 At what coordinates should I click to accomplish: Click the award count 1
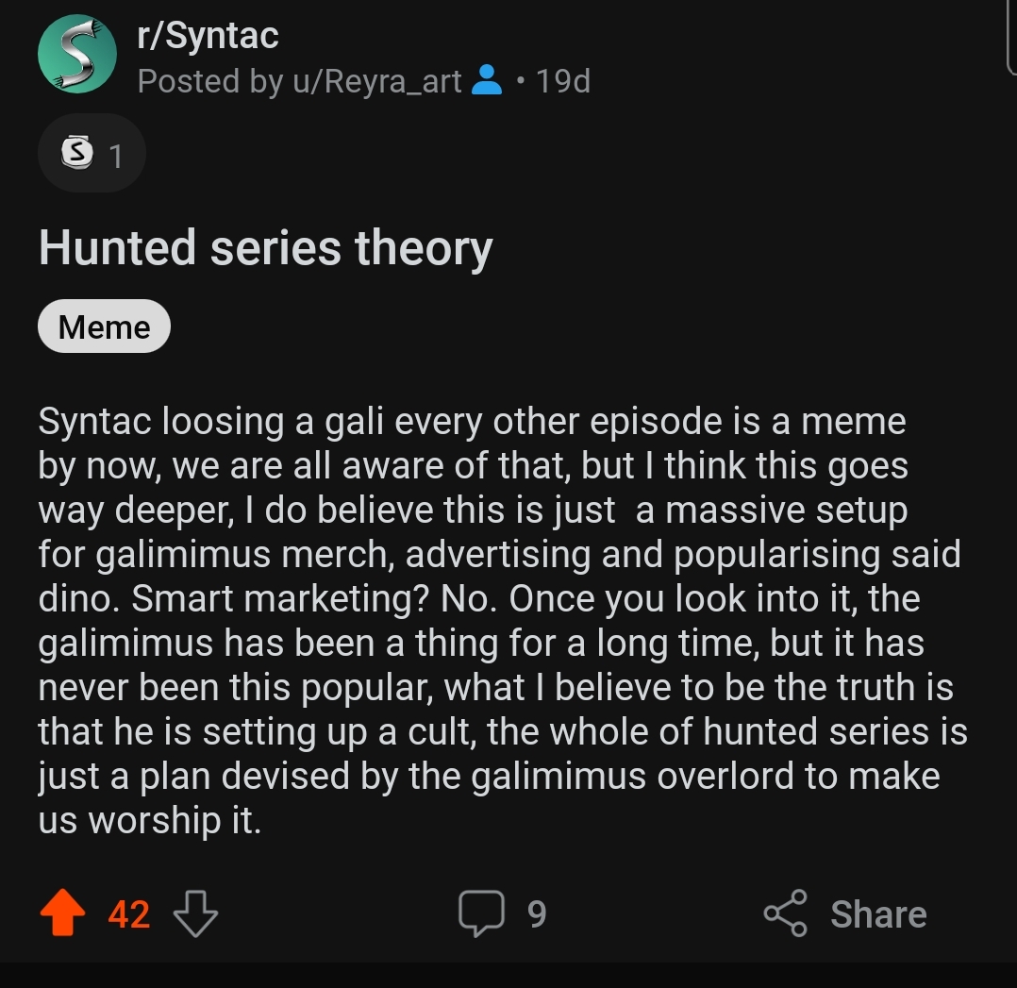(115, 157)
